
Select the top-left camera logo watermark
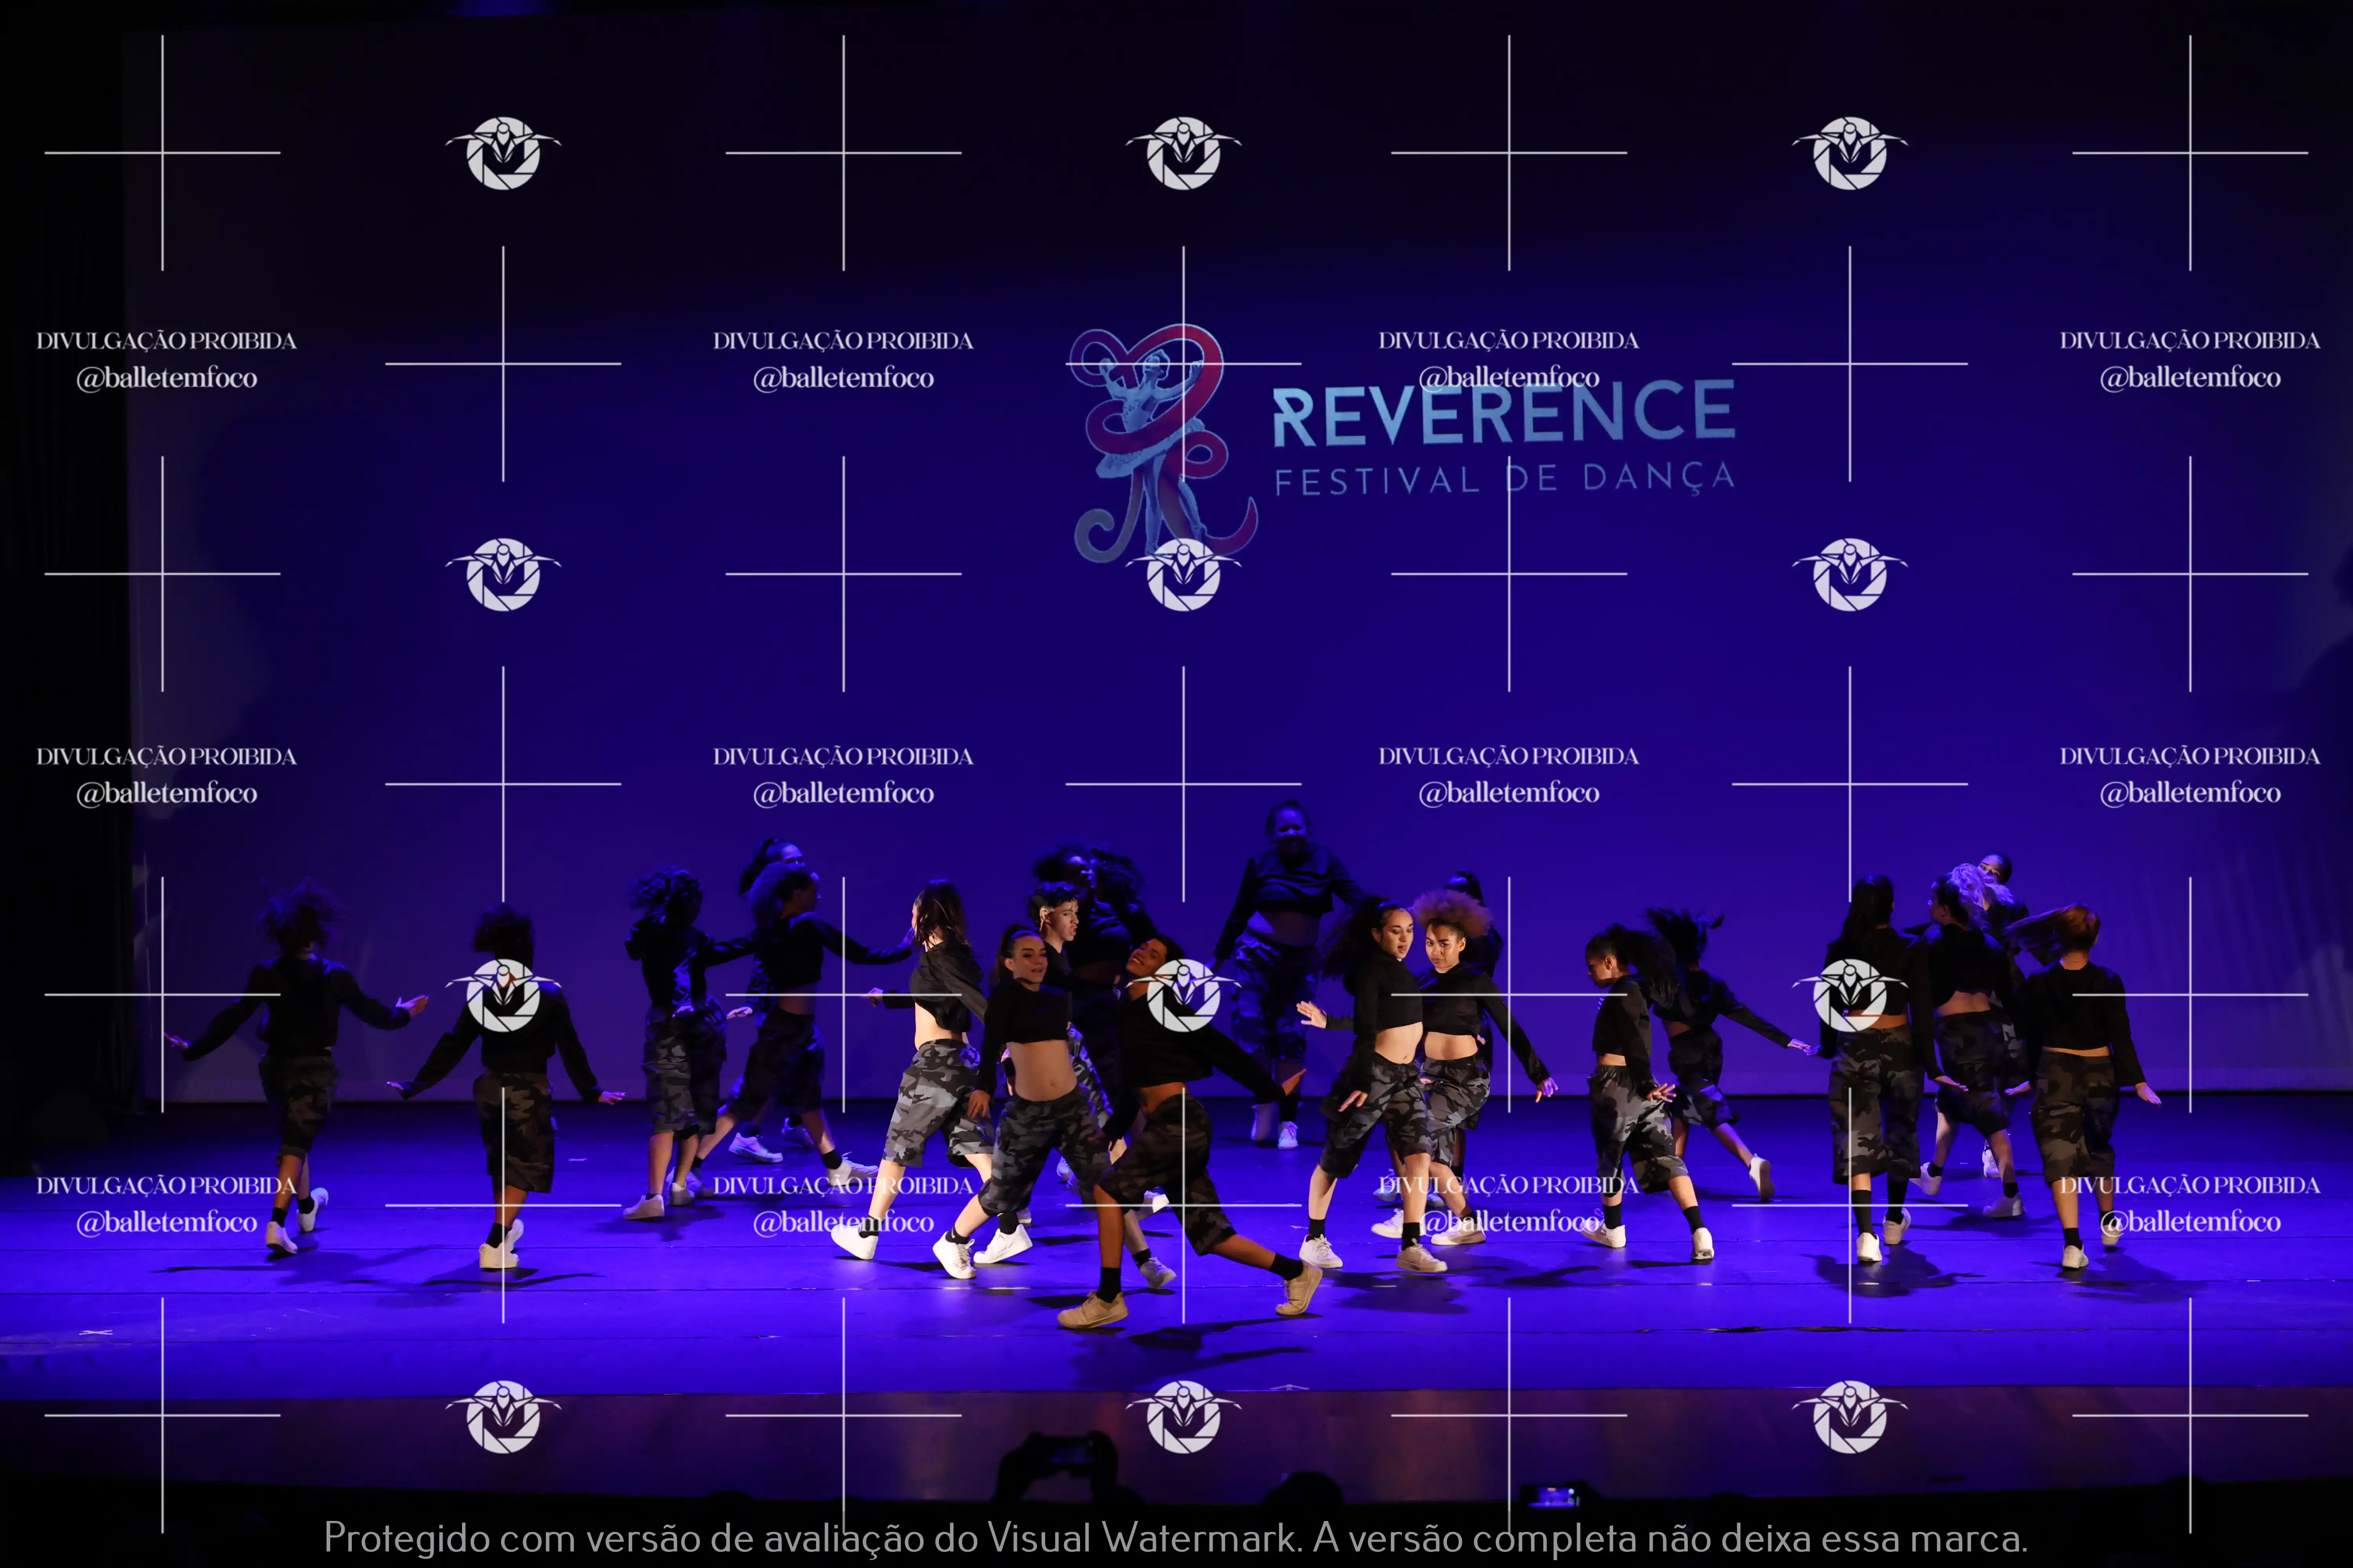click(x=503, y=153)
